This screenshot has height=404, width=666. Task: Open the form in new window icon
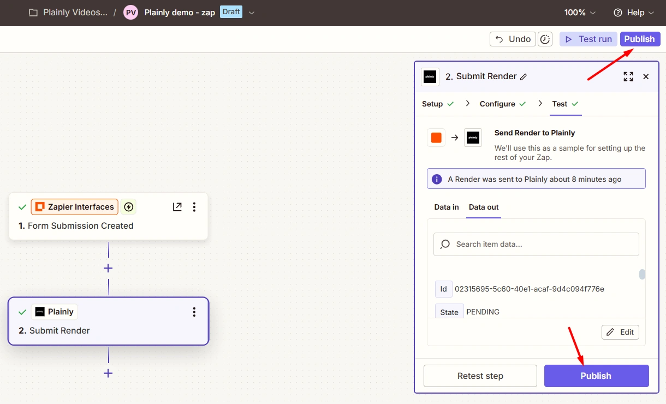177,207
